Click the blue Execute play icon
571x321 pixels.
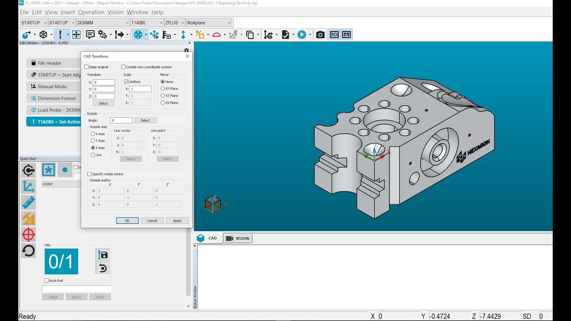pyautogui.click(x=302, y=34)
